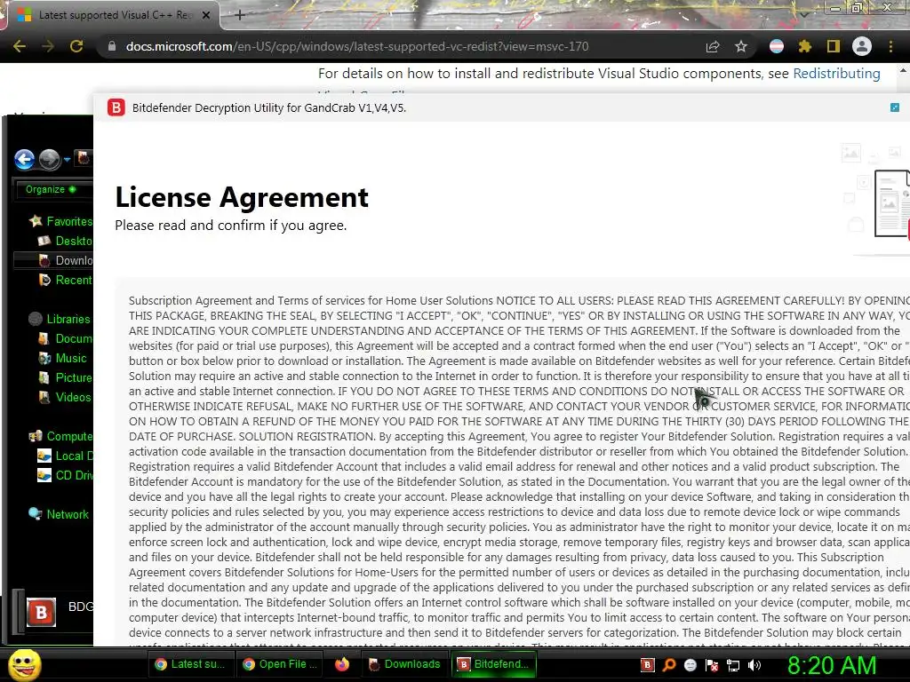Image resolution: width=910 pixels, height=682 pixels.
Task: Click the 8:20 AM taskbar clock
Action: [x=832, y=665]
